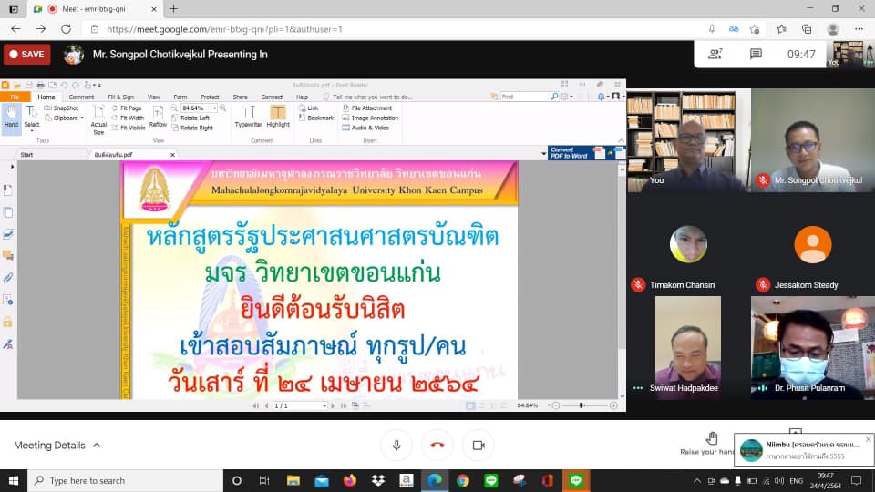Image resolution: width=875 pixels, height=492 pixels.
Task: Switch to the Comment ribbon tab
Action: pyautogui.click(x=81, y=97)
